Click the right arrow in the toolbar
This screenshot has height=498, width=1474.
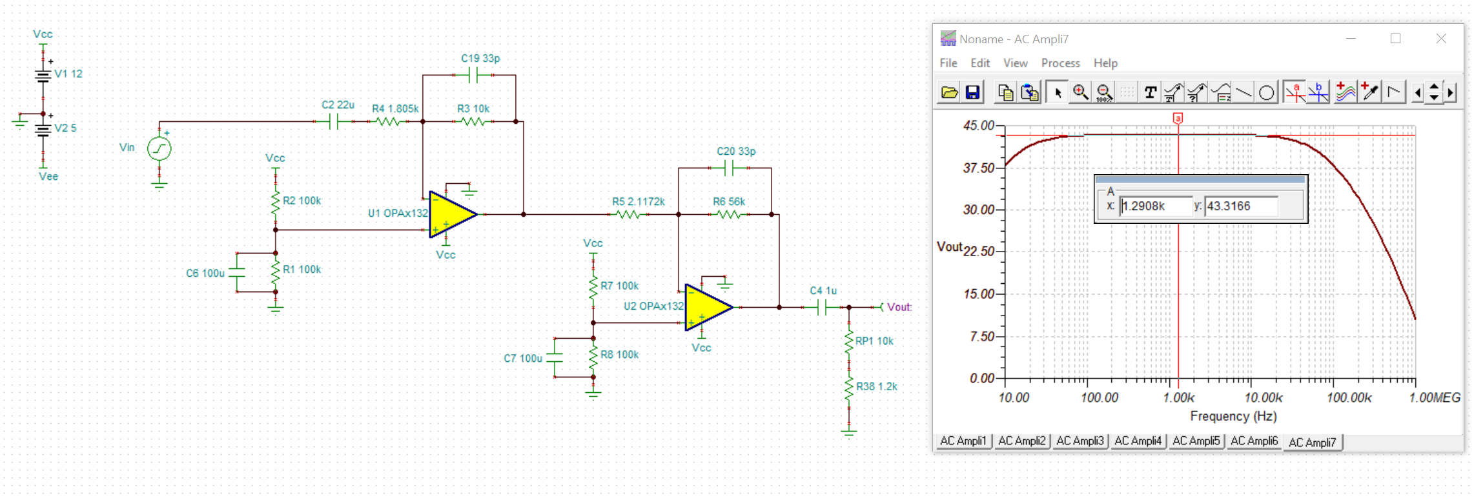click(1450, 93)
